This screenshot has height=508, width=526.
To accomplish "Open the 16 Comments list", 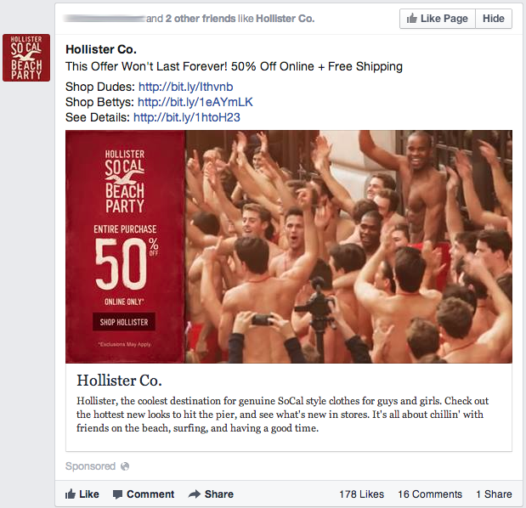I will (x=430, y=494).
